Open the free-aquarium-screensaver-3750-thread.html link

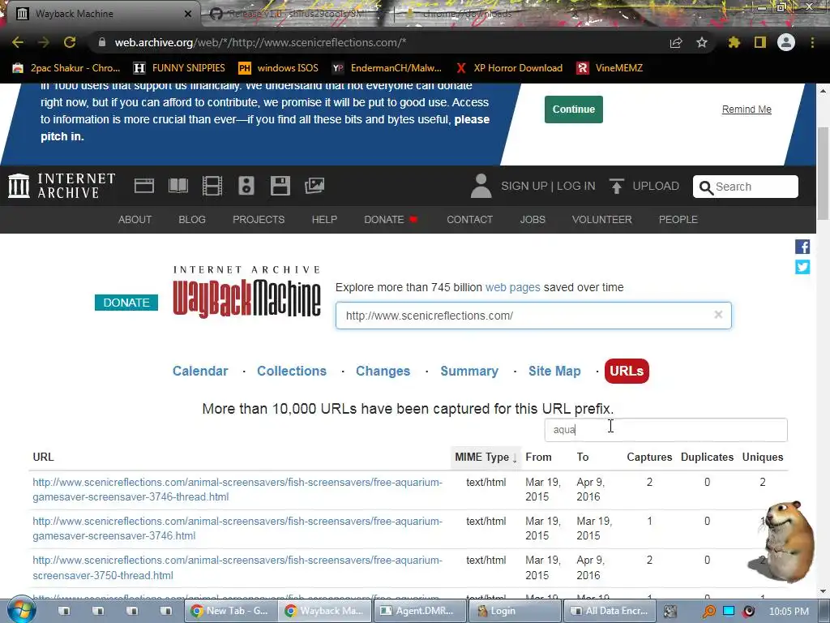click(237, 567)
